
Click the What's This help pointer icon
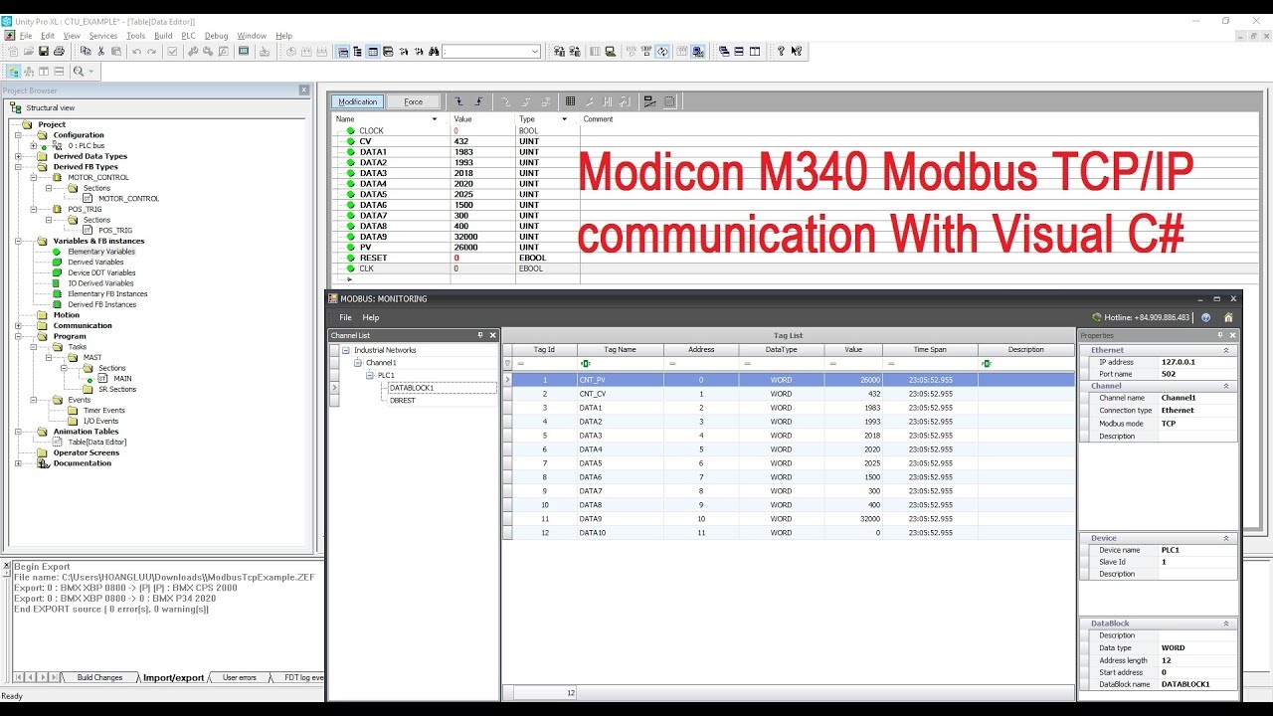797,52
